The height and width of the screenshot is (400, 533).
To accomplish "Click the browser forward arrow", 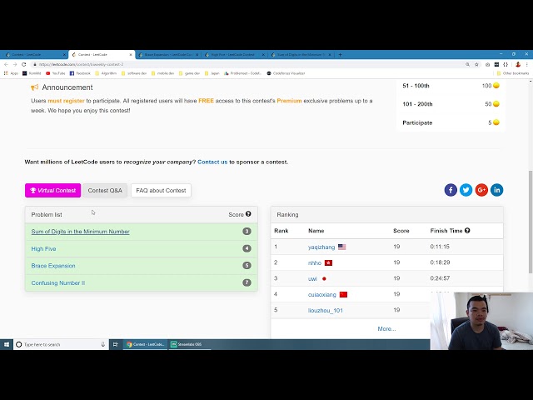I will (15, 64).
